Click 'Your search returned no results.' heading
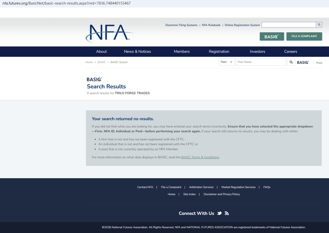 (123, 119)
